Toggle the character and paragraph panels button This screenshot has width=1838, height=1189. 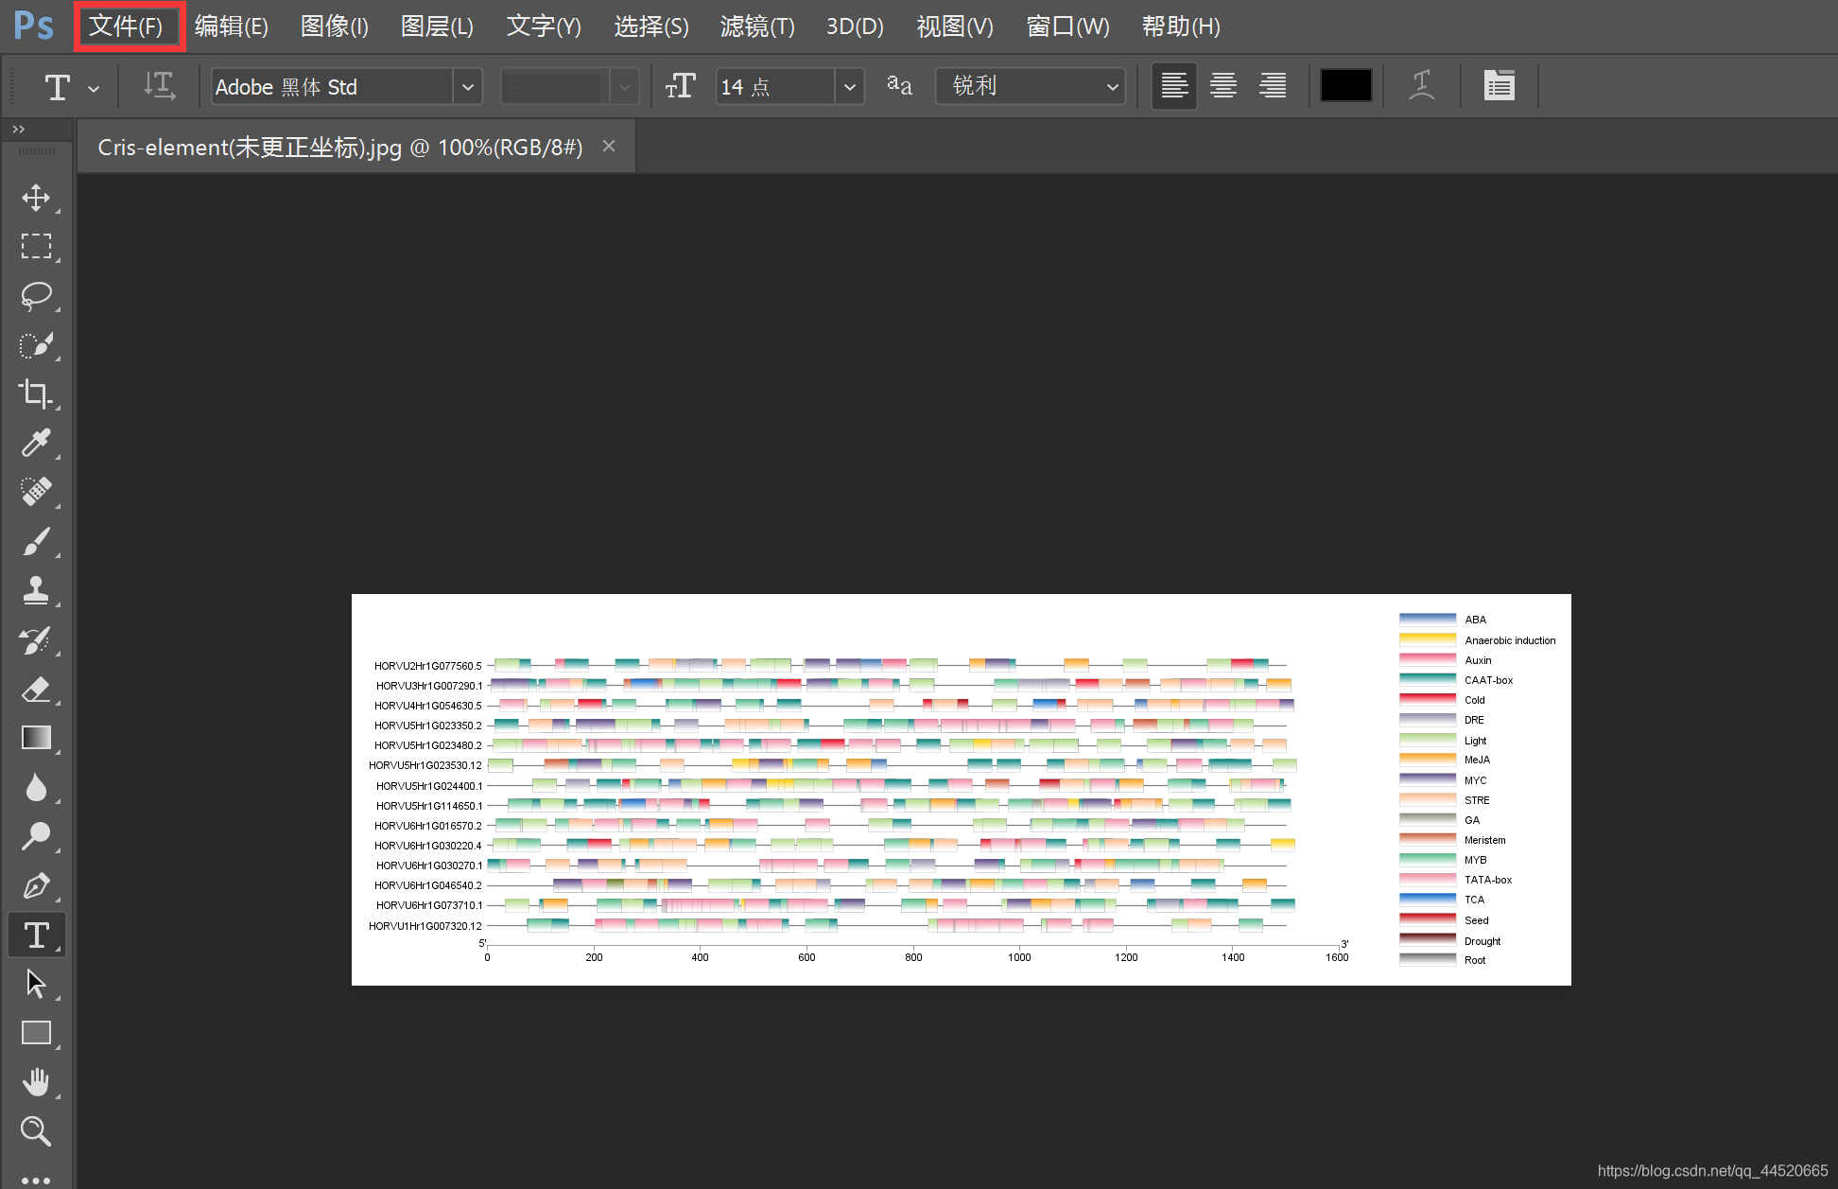click(1499, 86)
